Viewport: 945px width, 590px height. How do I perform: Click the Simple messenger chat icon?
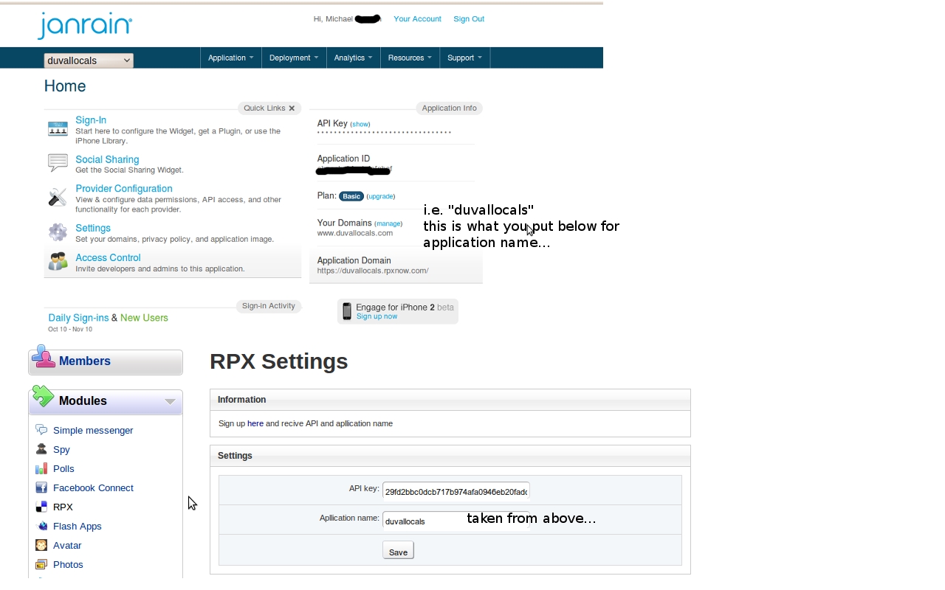(x=41, y=430)
